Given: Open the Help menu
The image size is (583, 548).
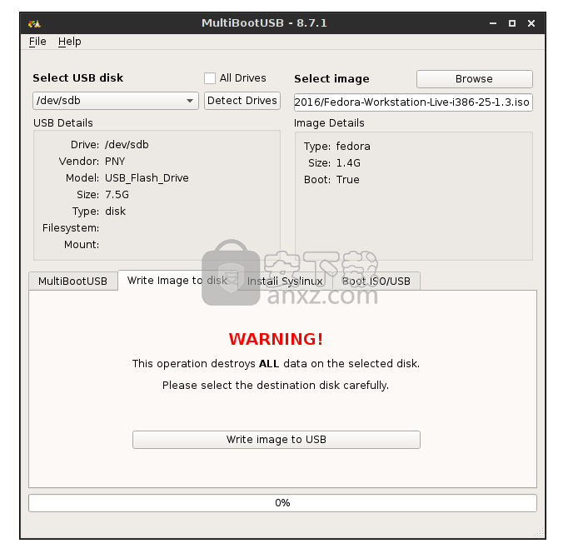Looking at the screenshot, I should click(x=70, y=42).
